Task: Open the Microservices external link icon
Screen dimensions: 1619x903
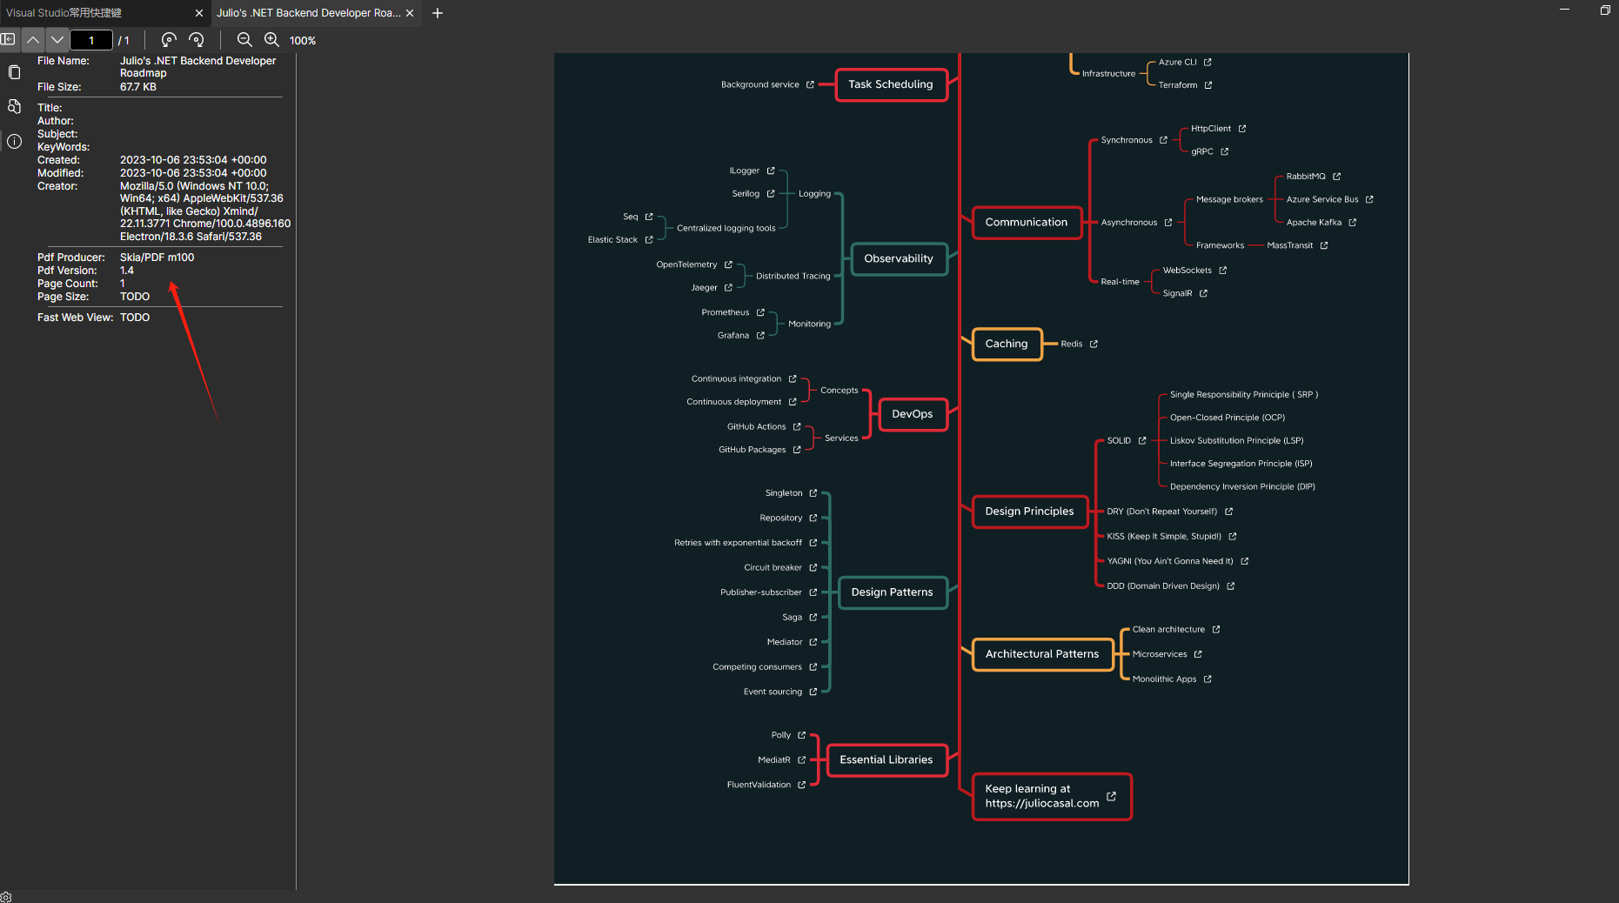Action: click(1198, 654)
